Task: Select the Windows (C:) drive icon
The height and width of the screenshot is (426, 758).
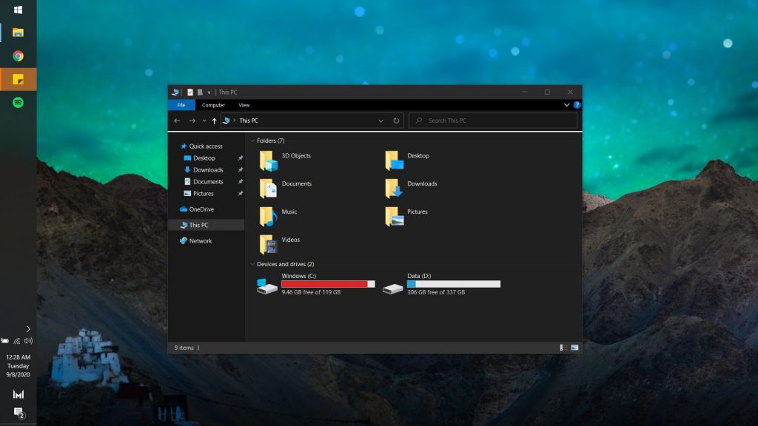Action: pyautogui.click(x=266, y=285)
